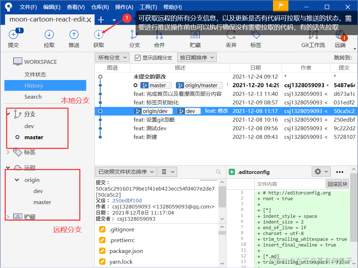Click the green added-file icon beside .editorconfig
Viewport: 358px width, 268px height.
point(232,172)
